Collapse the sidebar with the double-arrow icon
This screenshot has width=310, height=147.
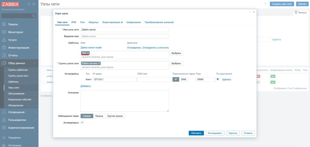click(x=29, y=4)
